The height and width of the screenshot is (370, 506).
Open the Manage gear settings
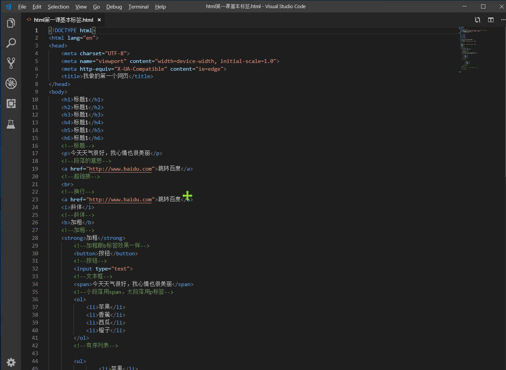11,362
